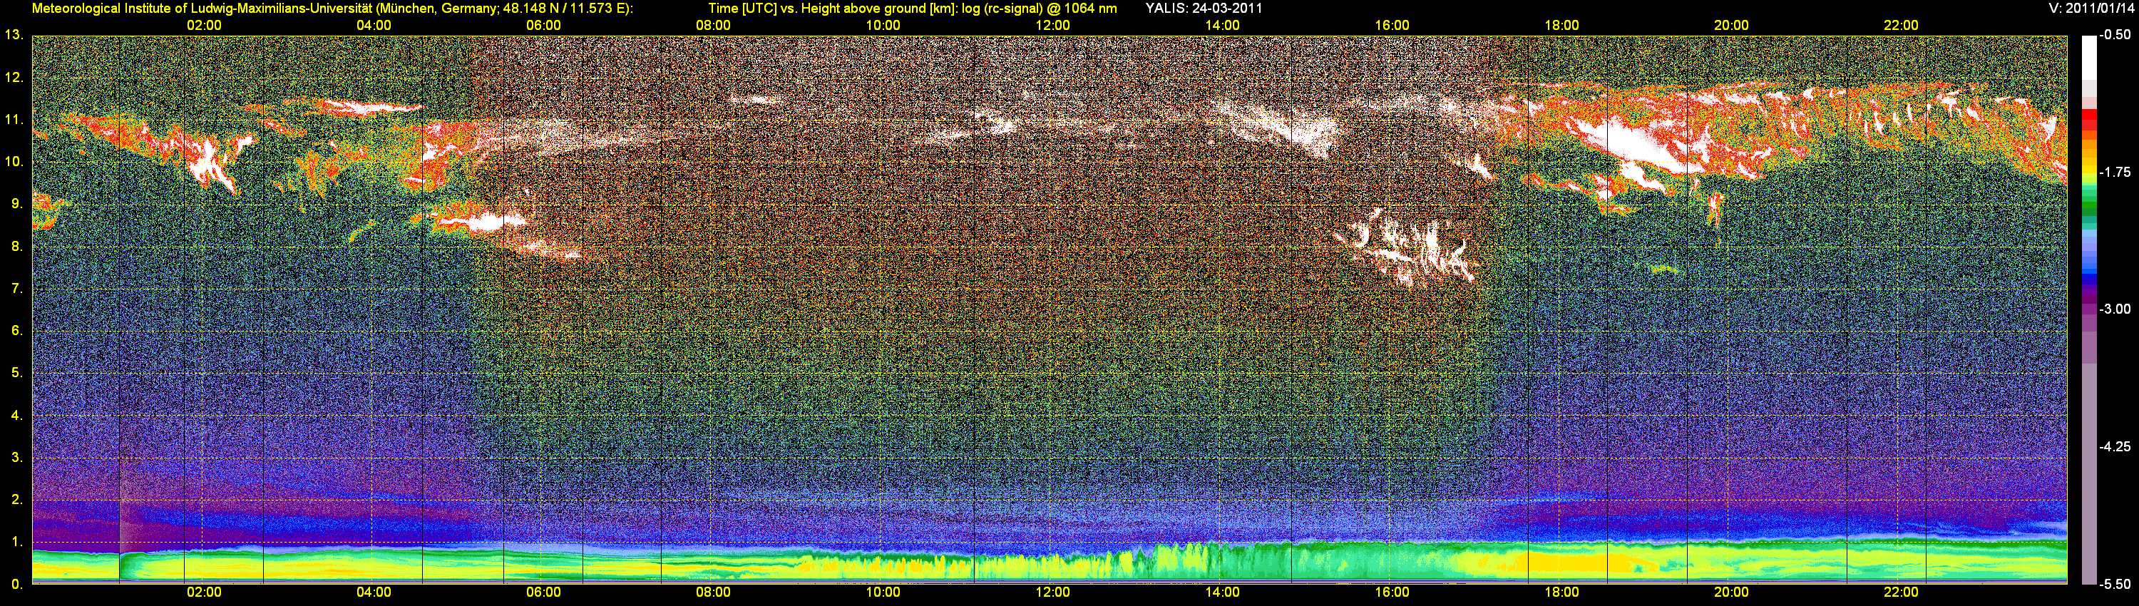The height and width of the screenshot is (606, 2139).
Task: Click 18:00 on the lower time axis
Action: pyautogui.click(x=1562, y=592)
